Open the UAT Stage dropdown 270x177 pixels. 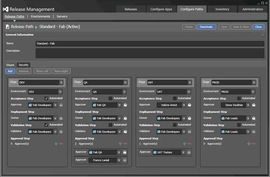click(x=189, y=82)
